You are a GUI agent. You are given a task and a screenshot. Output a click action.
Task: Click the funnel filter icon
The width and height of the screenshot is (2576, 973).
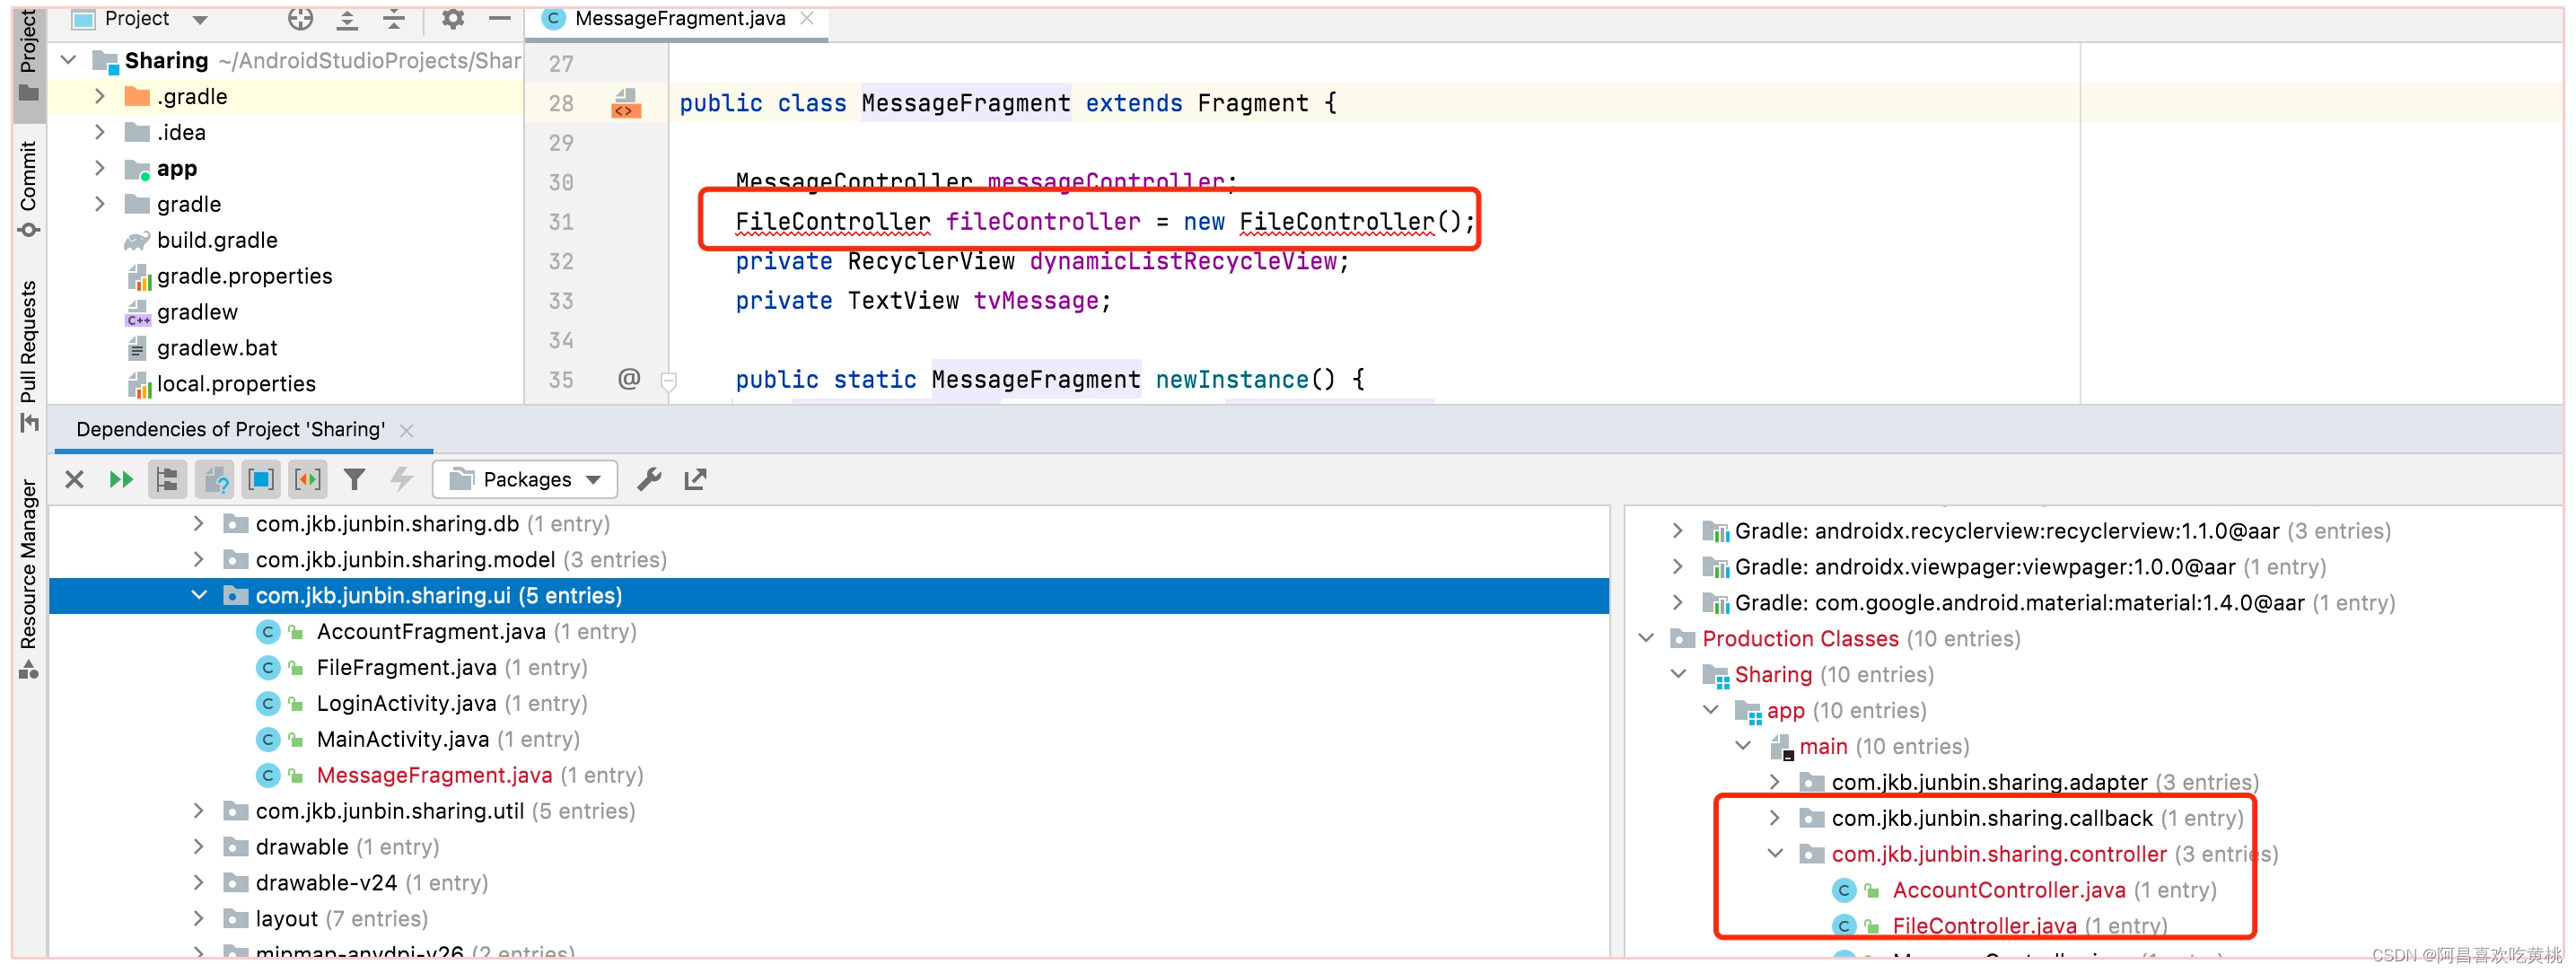tap(354, 479)
